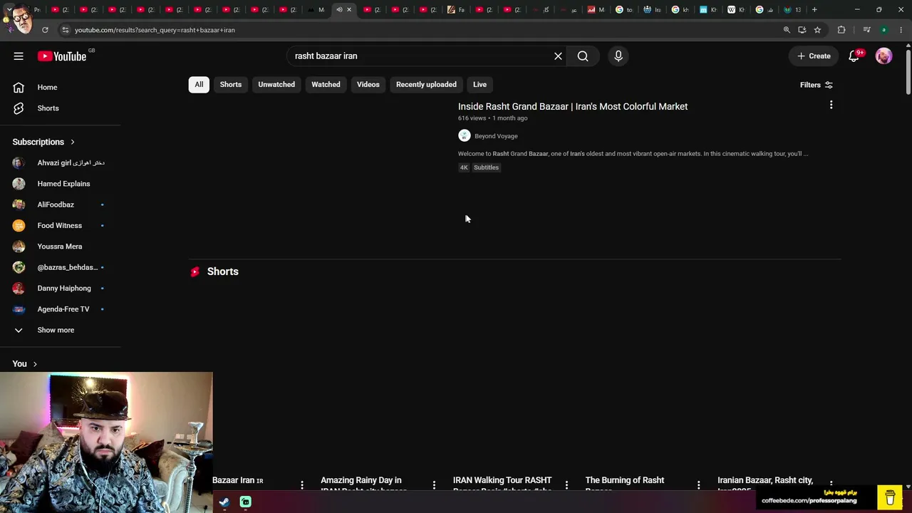The image size is (912, 513).
Task: Filter results by Live
Action: (x=480, y=84)
